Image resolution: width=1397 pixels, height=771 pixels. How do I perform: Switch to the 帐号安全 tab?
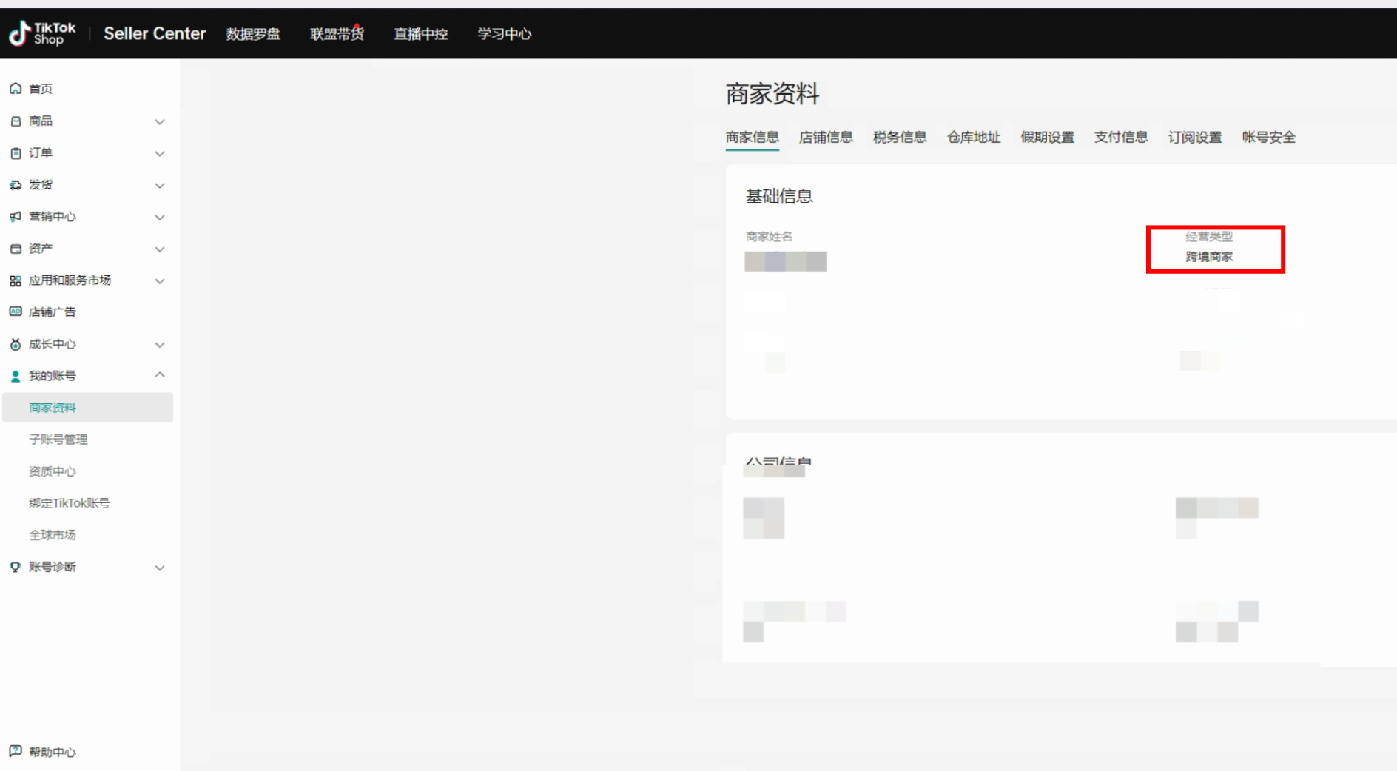pos(1269,137)
